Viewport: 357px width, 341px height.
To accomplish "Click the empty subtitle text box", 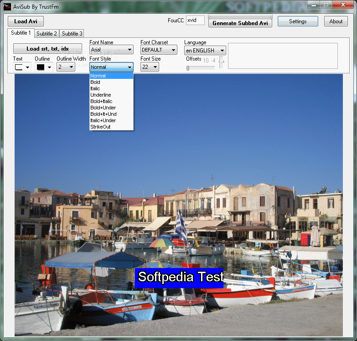I will pyautogui.click(x=283, y=56).
